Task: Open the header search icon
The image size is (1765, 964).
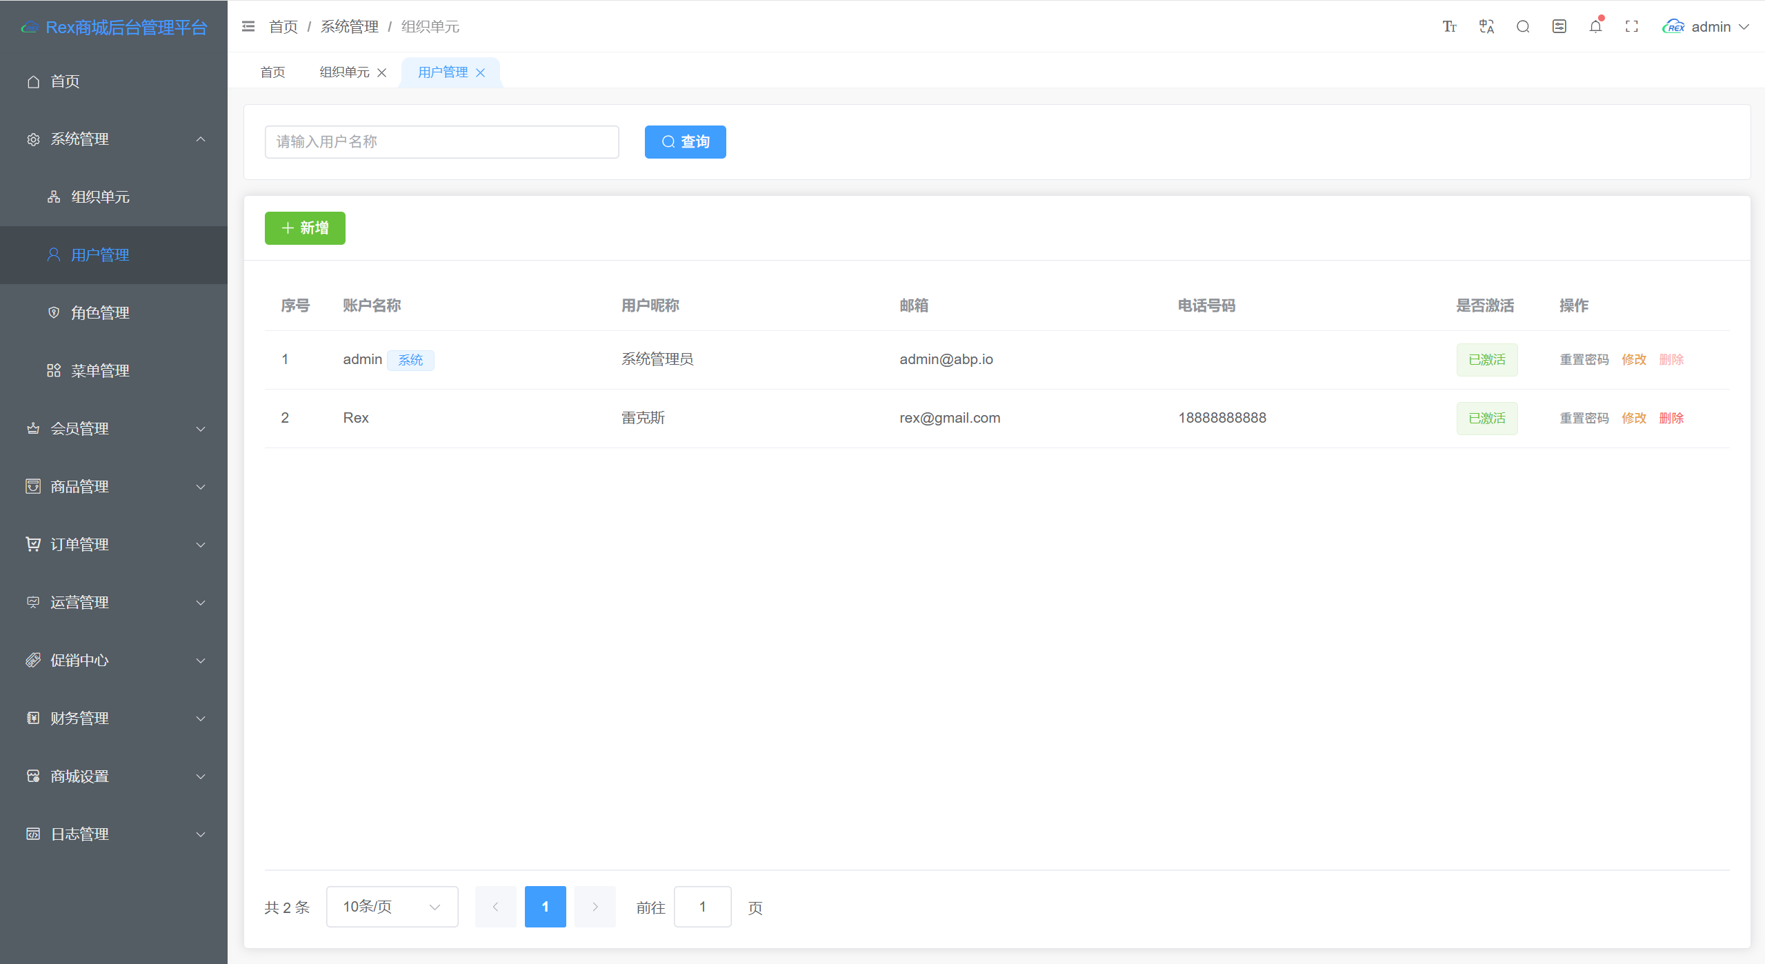Action: (x=1523, y=26)
